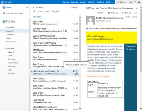The width and height of the screenshot is (142, 111).
Task: Collapse the message header with the chevron icon
Action: click(137, 8)
